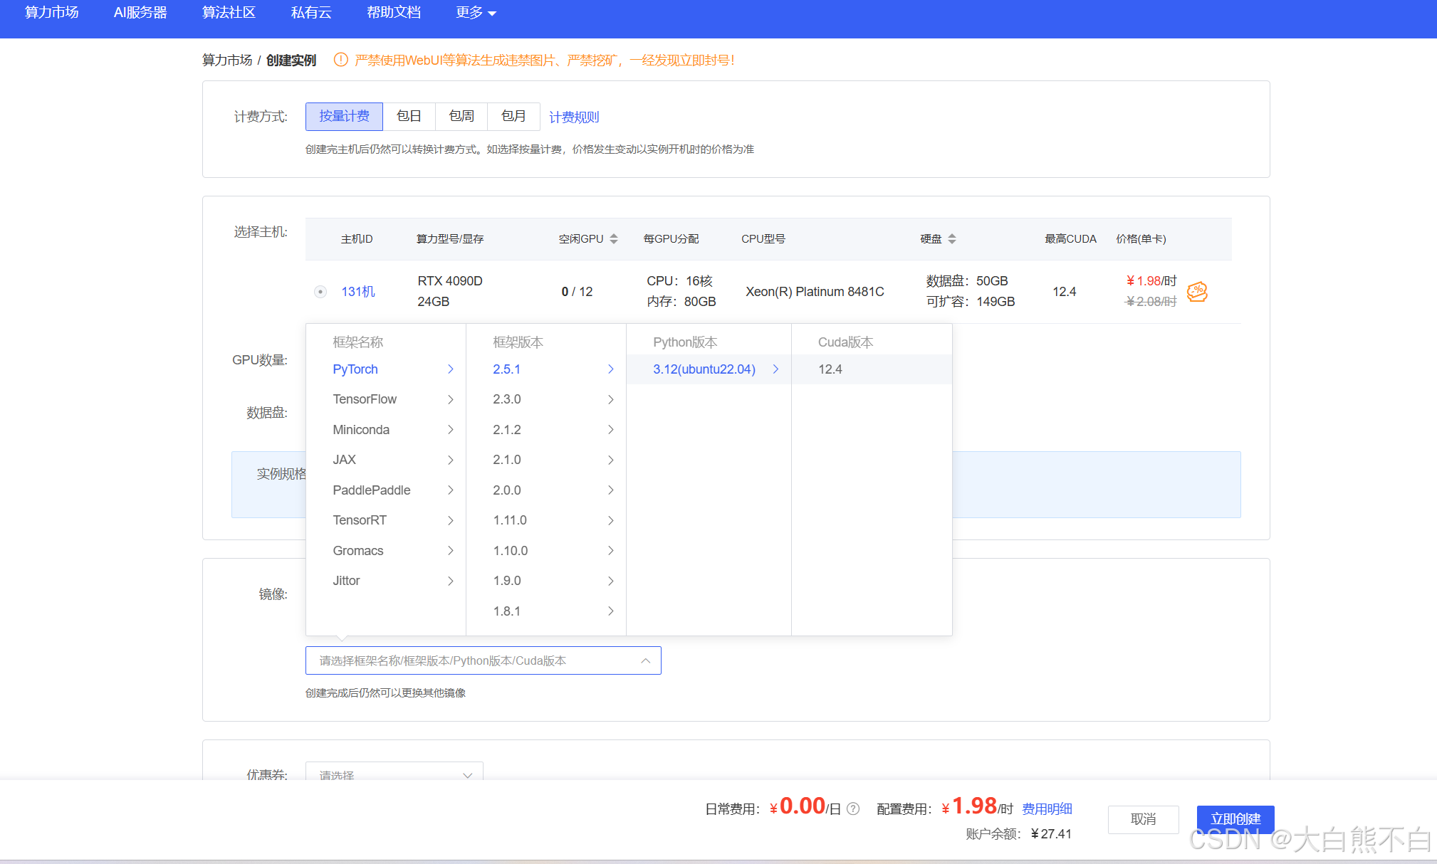Expand the PyTorch framework chevron
The width and height of the screenshot is (1437, 864).
(450, 369)
